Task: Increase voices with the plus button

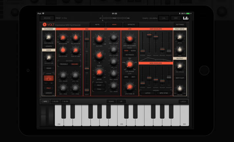Action: coord(51,83)
